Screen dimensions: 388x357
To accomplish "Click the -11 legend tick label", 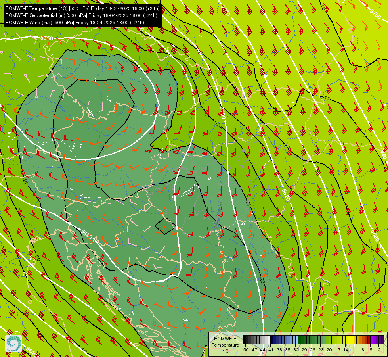I will (354, 350).
